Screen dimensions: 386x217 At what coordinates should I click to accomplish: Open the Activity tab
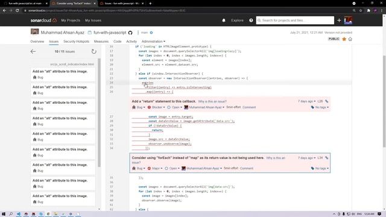click(131, 42)
